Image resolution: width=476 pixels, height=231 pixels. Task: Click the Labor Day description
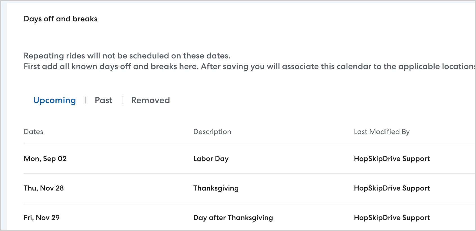211,159
